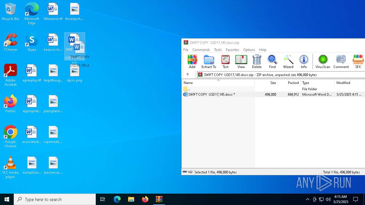The height and width of the screenshot is (205, 365).
Task: Click the archive path address field
Action: click(281, 75)
